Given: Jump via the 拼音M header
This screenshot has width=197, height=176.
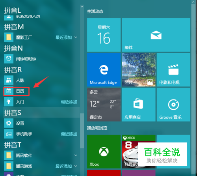Looking at the screenshot, I should [x=14, y=27].
